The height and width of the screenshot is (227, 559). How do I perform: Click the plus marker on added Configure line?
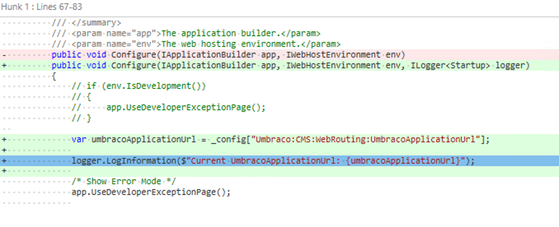coord(4,66)
